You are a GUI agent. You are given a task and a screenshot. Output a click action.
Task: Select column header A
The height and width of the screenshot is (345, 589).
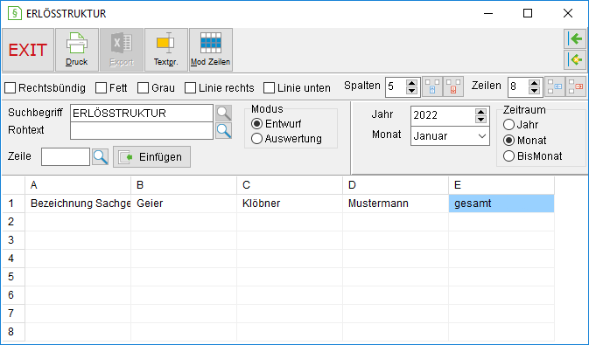pyautogui.click(x=78, y=185)
